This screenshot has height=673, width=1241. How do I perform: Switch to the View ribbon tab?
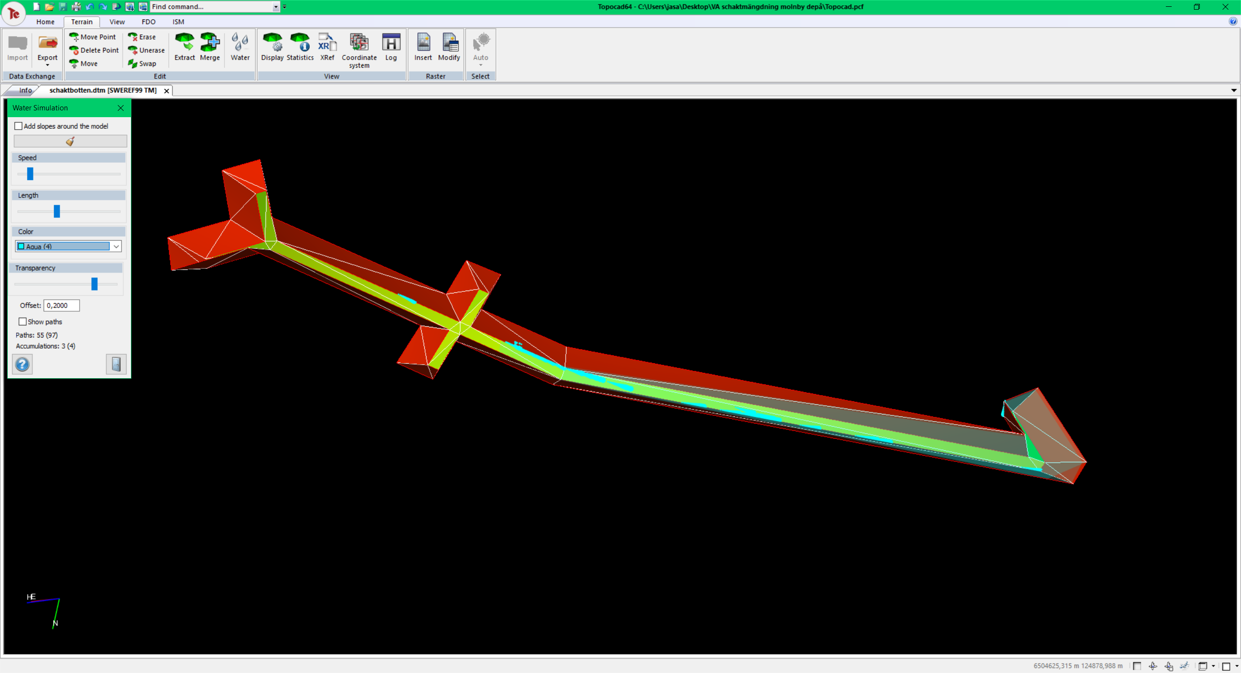(117, 22)
